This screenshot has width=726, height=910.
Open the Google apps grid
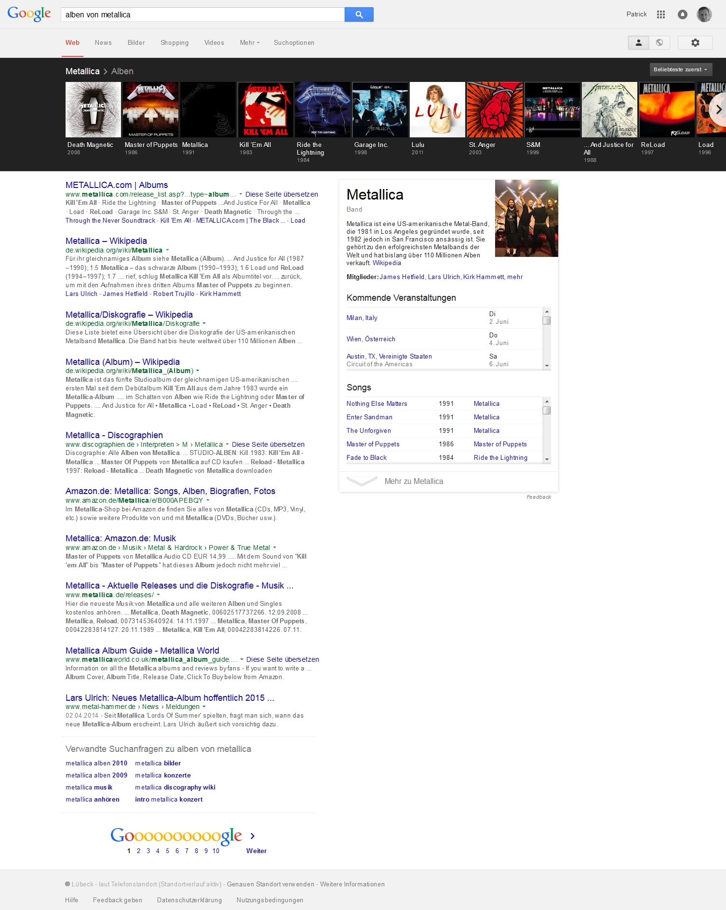click(661, 14)
